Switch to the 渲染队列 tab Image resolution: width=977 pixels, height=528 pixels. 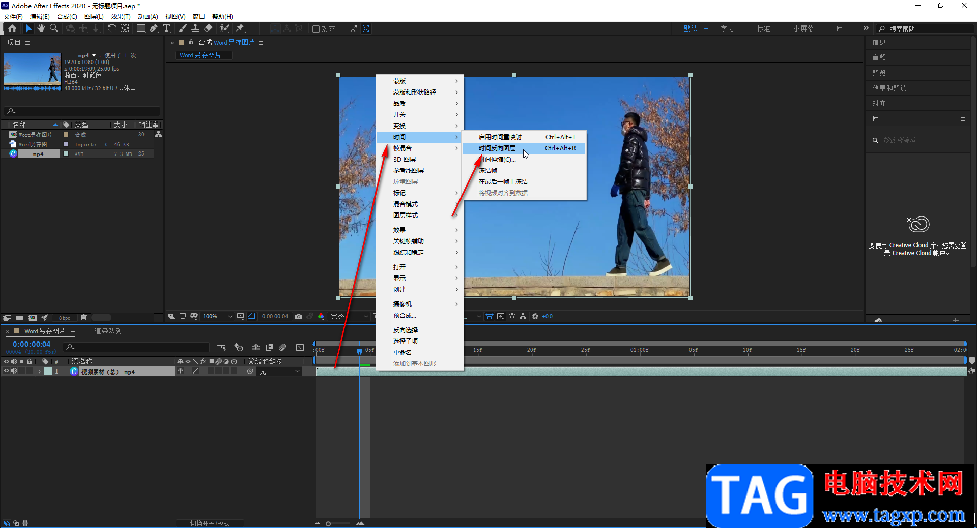pos(108,331)
